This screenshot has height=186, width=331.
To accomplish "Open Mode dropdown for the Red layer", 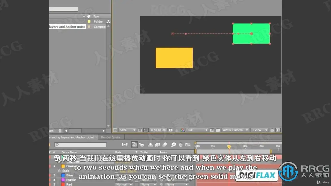I will (124, 184).
